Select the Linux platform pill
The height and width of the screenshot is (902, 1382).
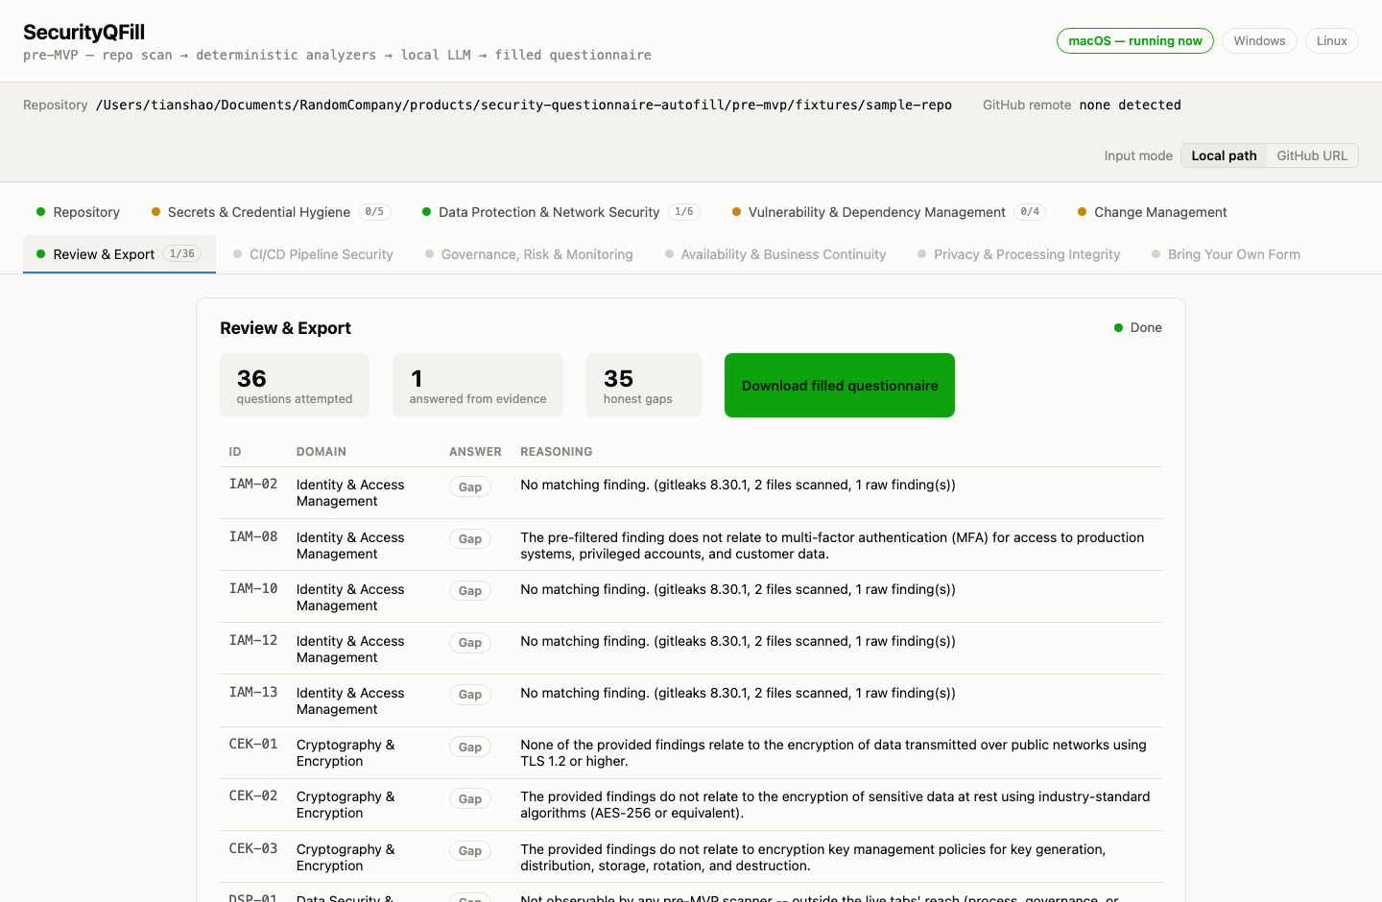[1331, 40]
